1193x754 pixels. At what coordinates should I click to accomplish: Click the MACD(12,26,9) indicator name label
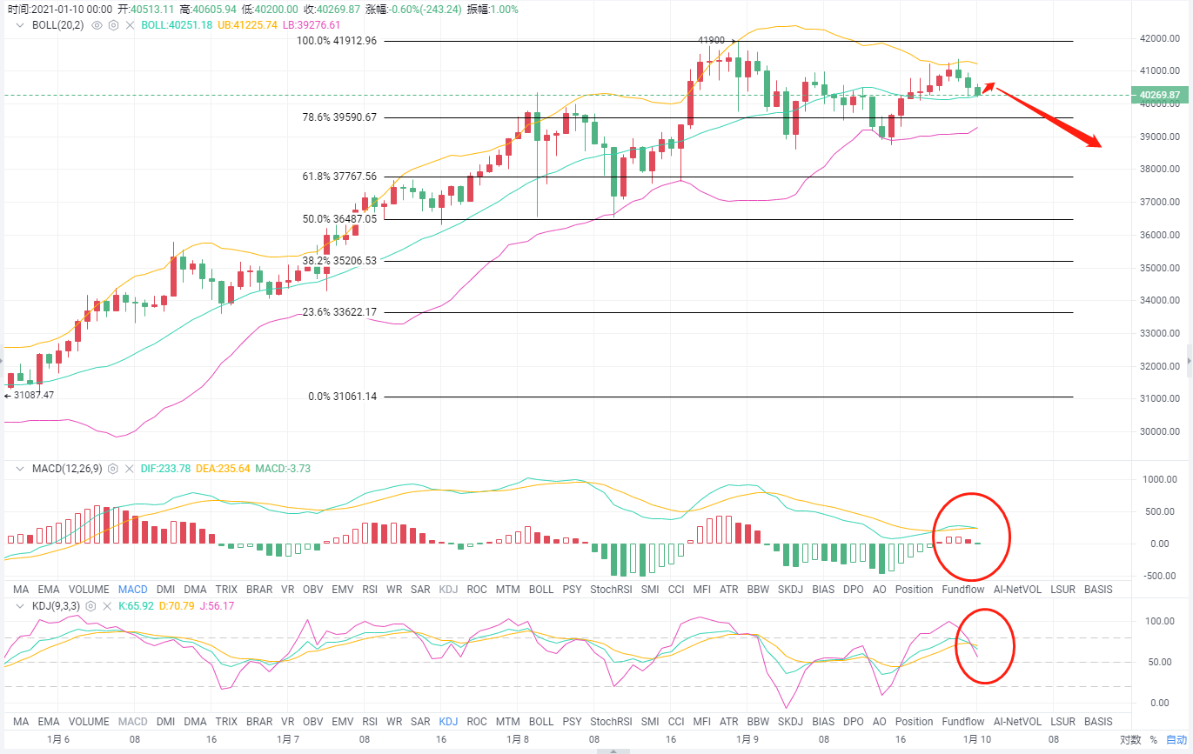pos(67,469)
